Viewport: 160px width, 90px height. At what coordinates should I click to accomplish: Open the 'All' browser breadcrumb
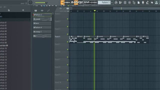pos(4,7)
